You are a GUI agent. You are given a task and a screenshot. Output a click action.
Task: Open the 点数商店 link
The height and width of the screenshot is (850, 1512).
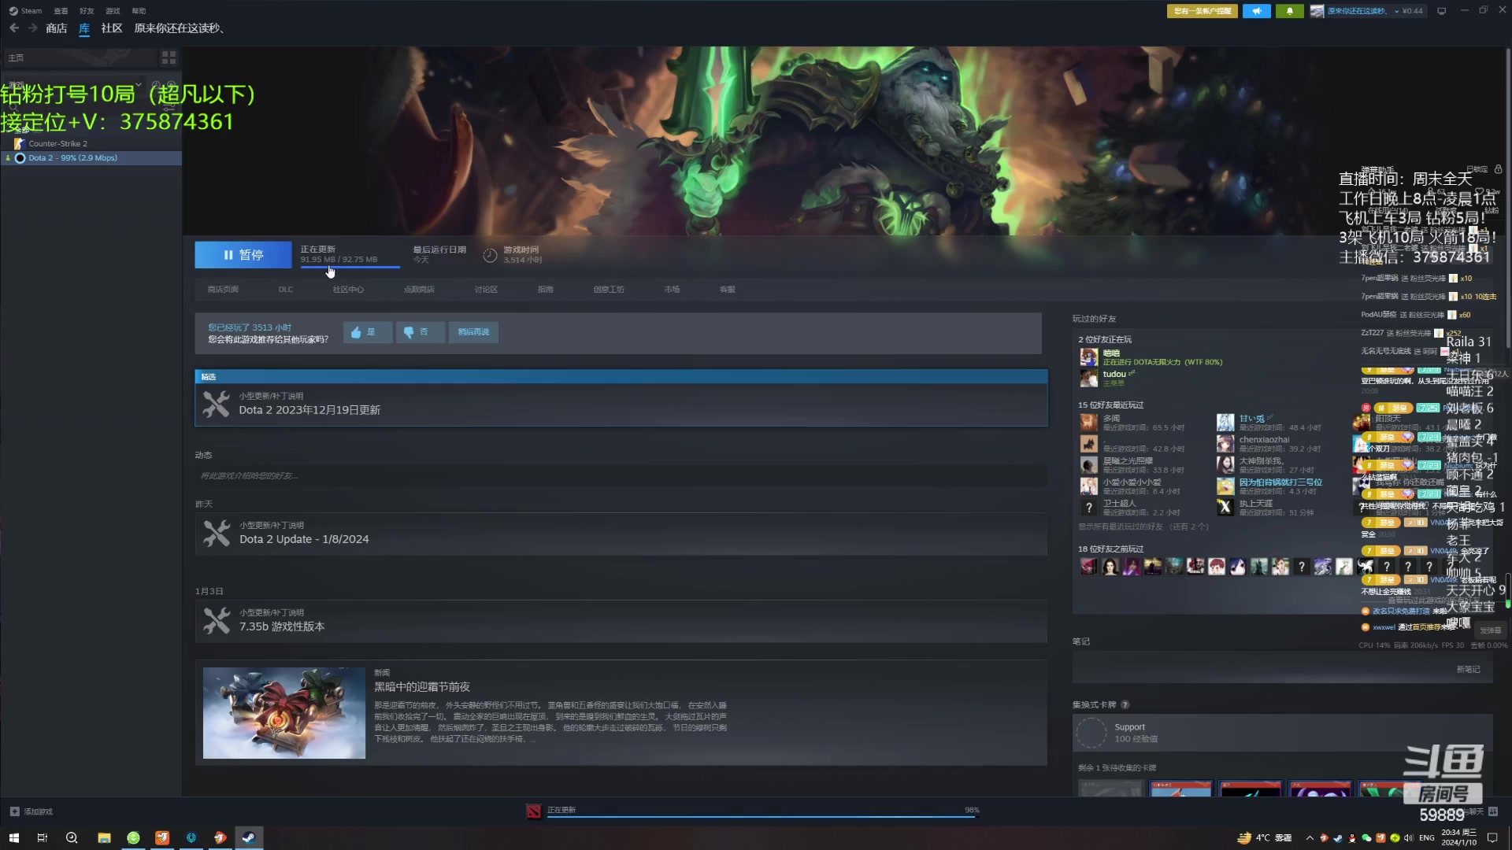[x=419, y=290]
